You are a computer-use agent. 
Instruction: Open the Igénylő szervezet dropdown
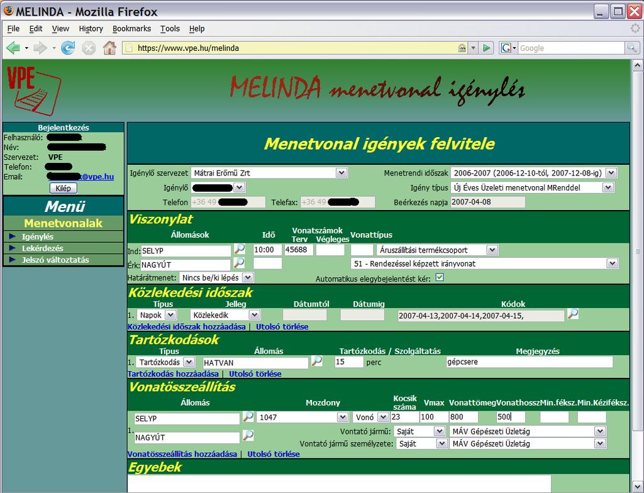coord(341,173)
